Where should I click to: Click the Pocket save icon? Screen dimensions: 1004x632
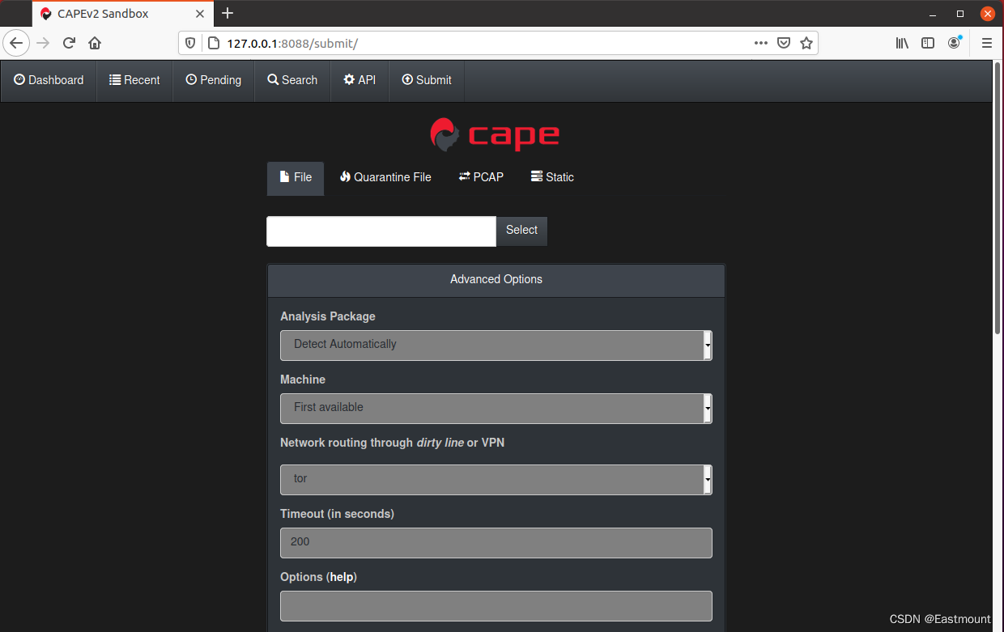[784, 43]
